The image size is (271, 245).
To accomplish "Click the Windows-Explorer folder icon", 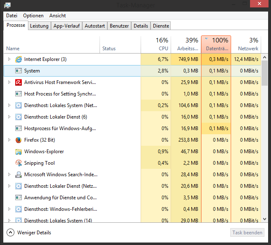I will pyautogui.click(x=19, y=152).
